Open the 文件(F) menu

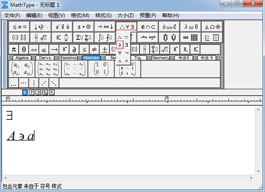12,15
